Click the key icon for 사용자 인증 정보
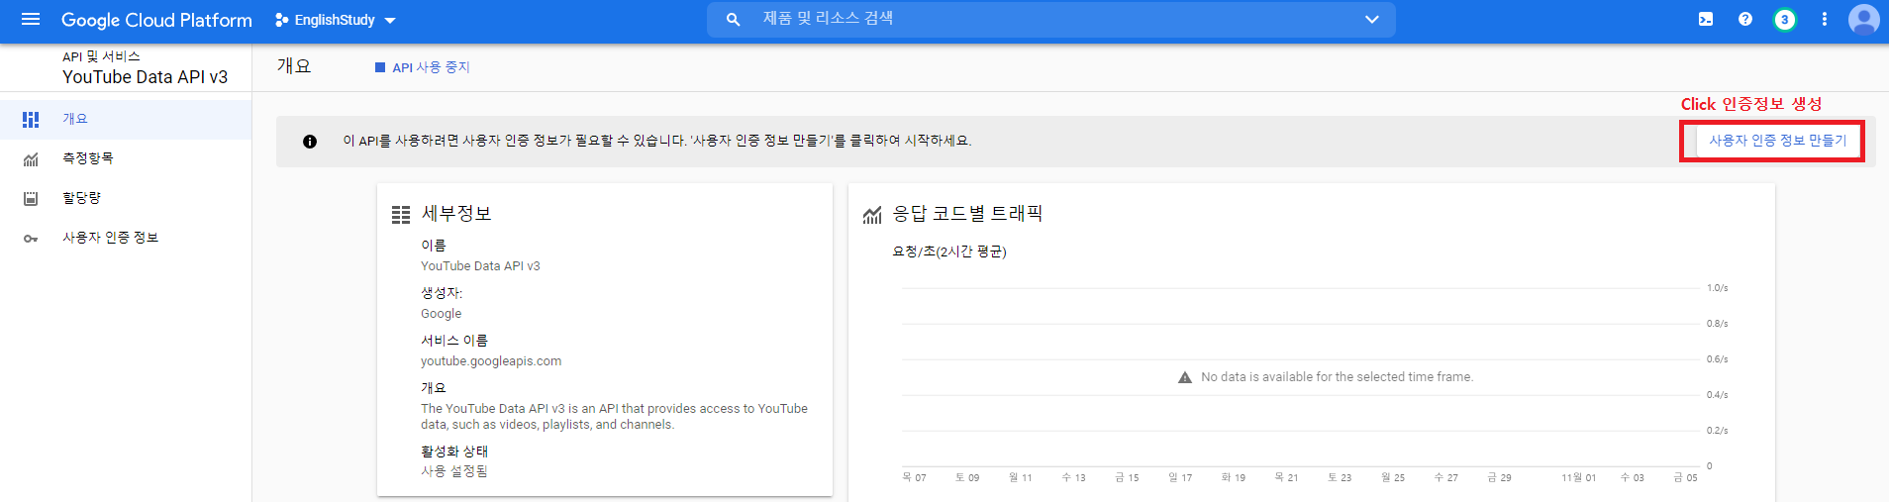The width and height of the screenshot is (1889, 503). pos(31,239)
